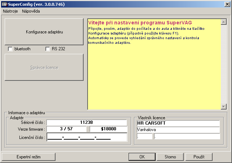Click the Licenční číslo input field
Viewport: 232px width, 163px height.
[x=87, y=137]
